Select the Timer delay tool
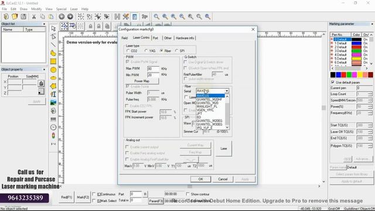 pyautogui.click(x=53, y=127)
